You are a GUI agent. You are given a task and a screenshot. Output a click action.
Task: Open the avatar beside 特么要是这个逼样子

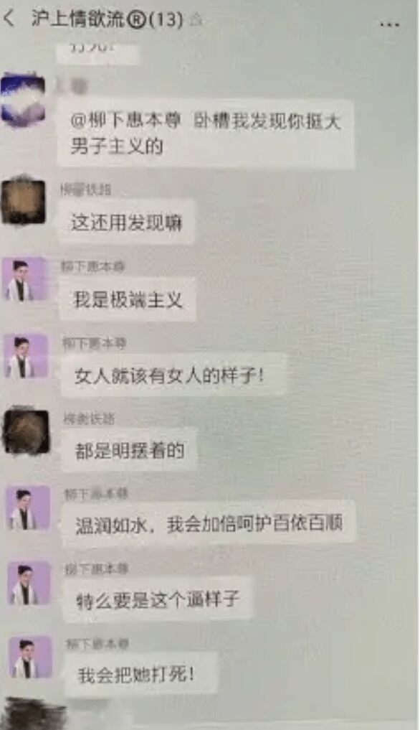[29, 584]
